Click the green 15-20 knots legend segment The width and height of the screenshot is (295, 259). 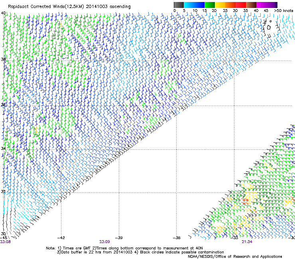[210, 5]
